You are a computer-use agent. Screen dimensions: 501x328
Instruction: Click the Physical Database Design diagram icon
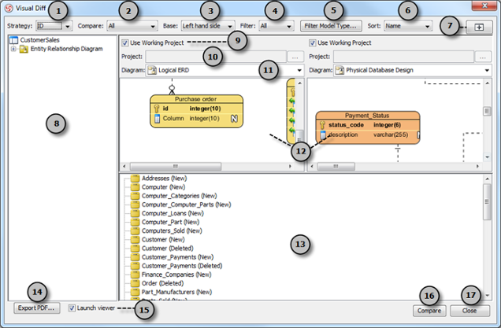(x=340, y=70)
